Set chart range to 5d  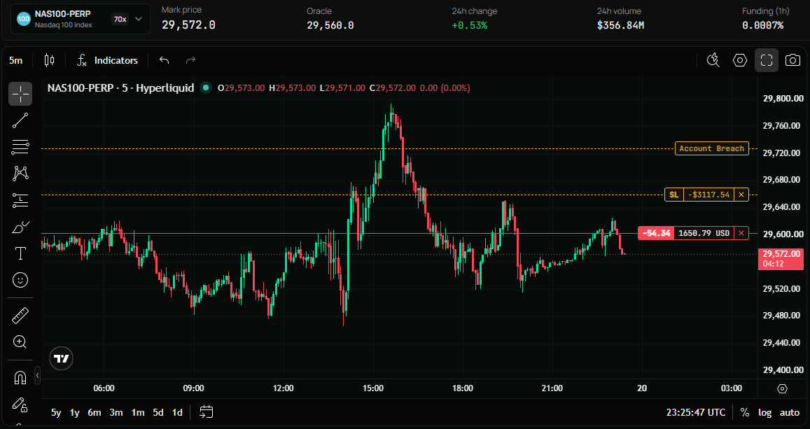click(x=158, y=412)
